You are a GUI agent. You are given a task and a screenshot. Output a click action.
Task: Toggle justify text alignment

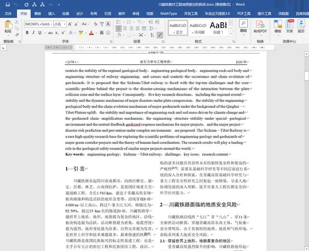tap(138, 28)
